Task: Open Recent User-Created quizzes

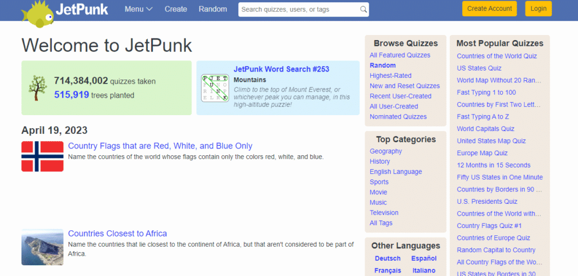Action: pos(400,96)
